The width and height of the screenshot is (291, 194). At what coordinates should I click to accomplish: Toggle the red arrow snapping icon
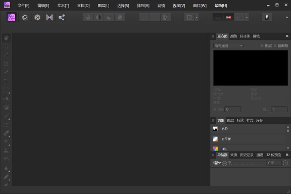[228, 18]
